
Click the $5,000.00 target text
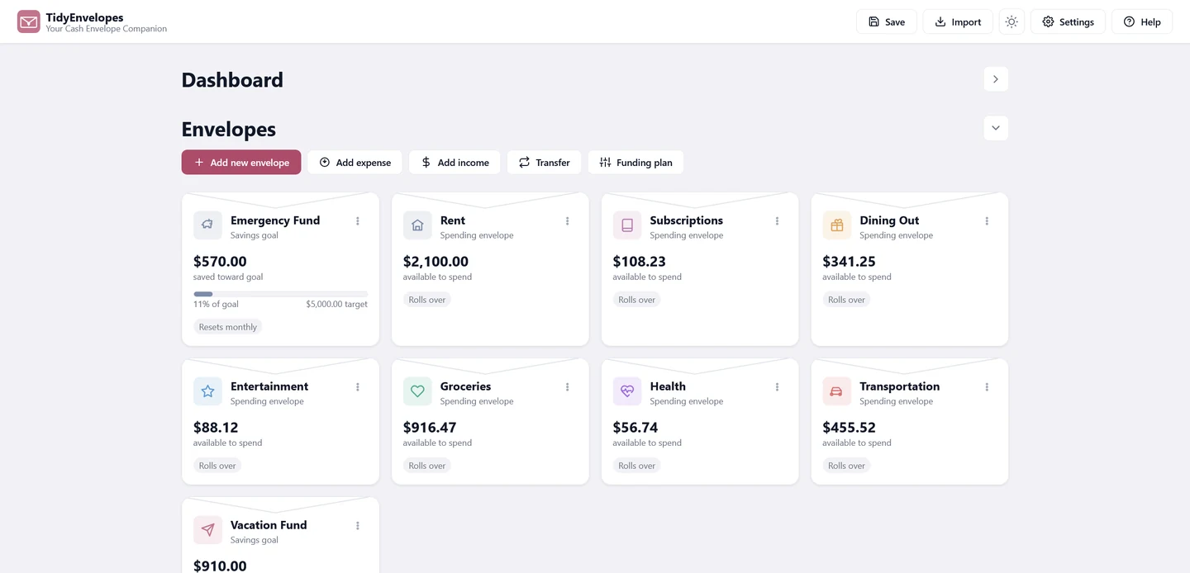(336, 305)
